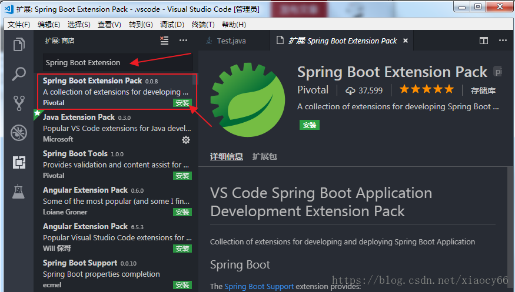The image size is (515, 292).
Task: Click the VS Code logo in title bar
Action: click(9, 9)
